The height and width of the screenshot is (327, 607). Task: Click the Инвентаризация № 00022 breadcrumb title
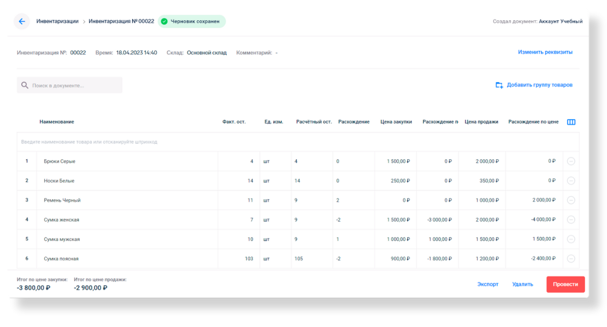(121, 21)
